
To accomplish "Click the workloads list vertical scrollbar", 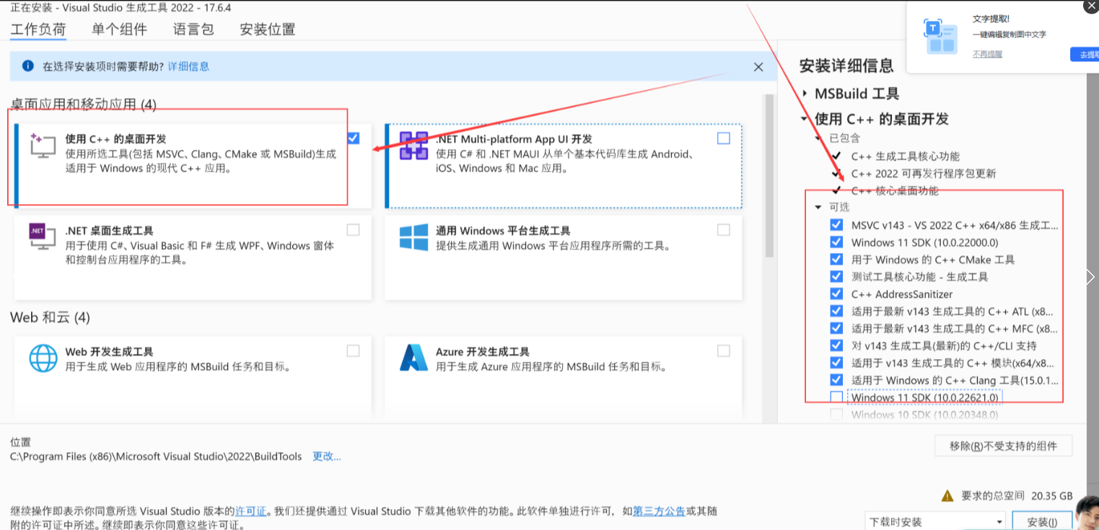I will (769, 177).
